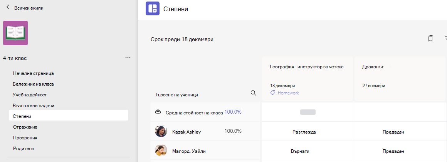Screen dimensions: 447x162
Task: Click Средна стойност на класа label
Action: tap(194, 113)
